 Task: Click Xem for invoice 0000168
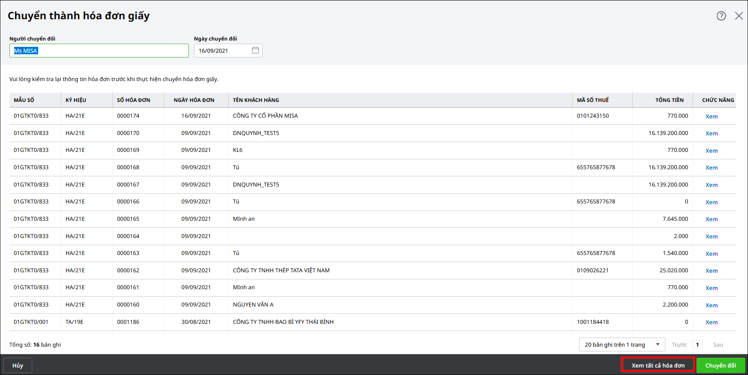(711, 168)
